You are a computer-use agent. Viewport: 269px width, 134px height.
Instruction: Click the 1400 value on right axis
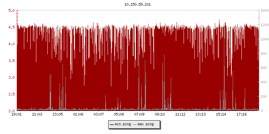pyautogui.click(x=265, y=10)
